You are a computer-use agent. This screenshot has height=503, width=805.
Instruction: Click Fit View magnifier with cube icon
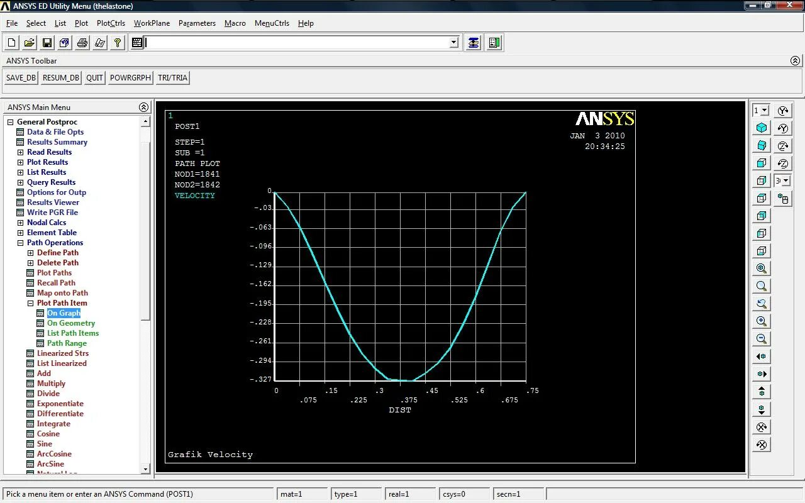point(762,268)
